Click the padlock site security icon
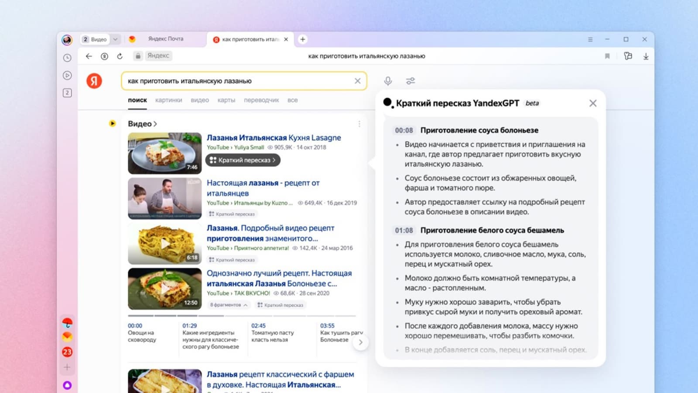This screenshot has width=698, height=393. [x=138, y=56]
